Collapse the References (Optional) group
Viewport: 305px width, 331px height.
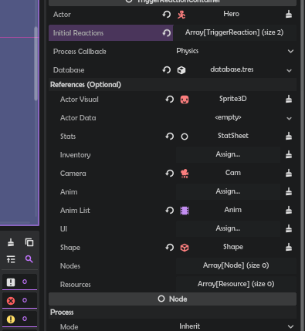[x=172, y=85]
